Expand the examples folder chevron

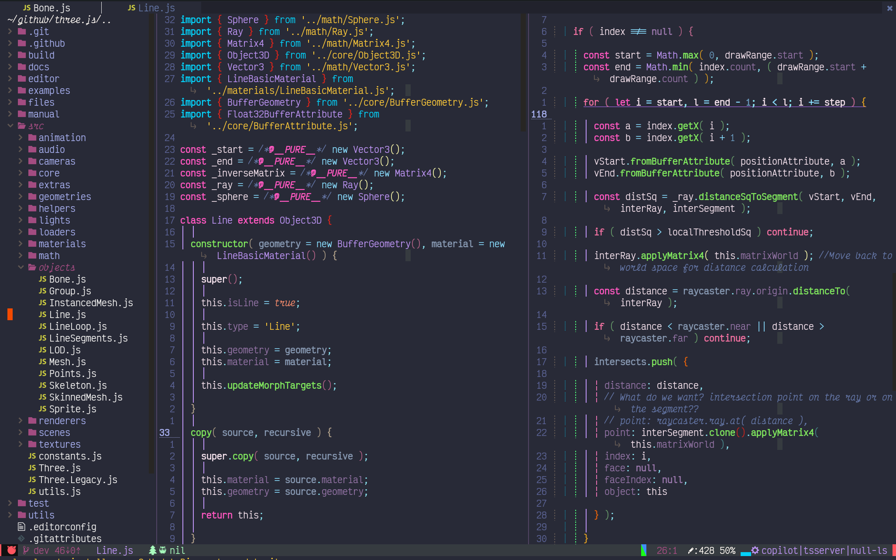(x=10, y=90)
